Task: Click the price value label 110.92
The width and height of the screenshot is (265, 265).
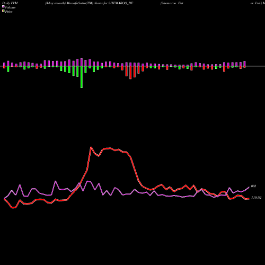Action: click(256, 198)
